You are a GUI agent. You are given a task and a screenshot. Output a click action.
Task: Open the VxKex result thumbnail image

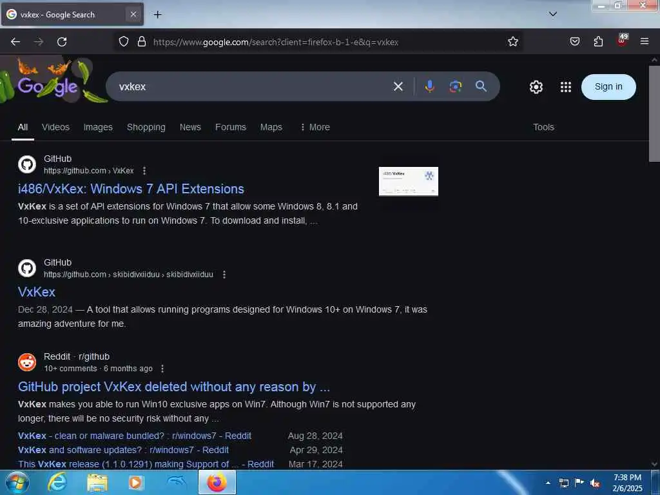[408, 181]
